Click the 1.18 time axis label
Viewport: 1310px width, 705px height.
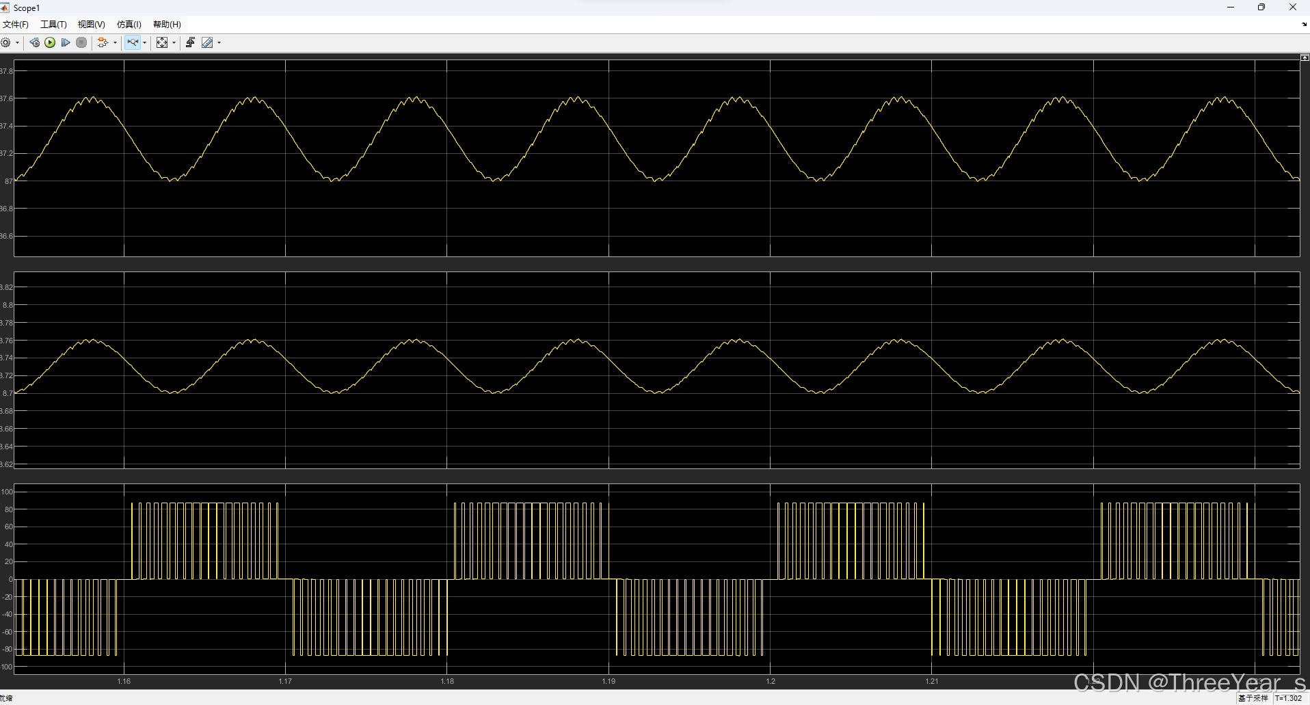point(447,681)
